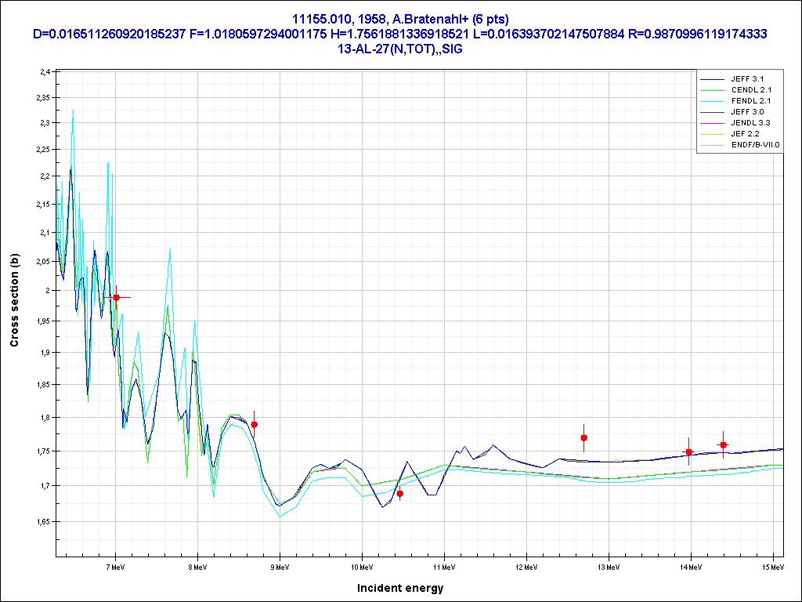The width and height of the screenshot is (802, 602).
Task: Click the red data point near 14 MeV
Action: point(688,452)
